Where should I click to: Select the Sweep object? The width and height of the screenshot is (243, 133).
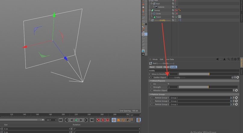pos(157,10)
